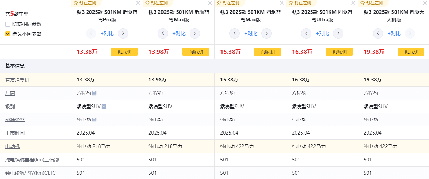The height and width of the screenshot is (179, 429).
Task: Click the info icon next to 紧凑型SUV
Action: (104, 106)
